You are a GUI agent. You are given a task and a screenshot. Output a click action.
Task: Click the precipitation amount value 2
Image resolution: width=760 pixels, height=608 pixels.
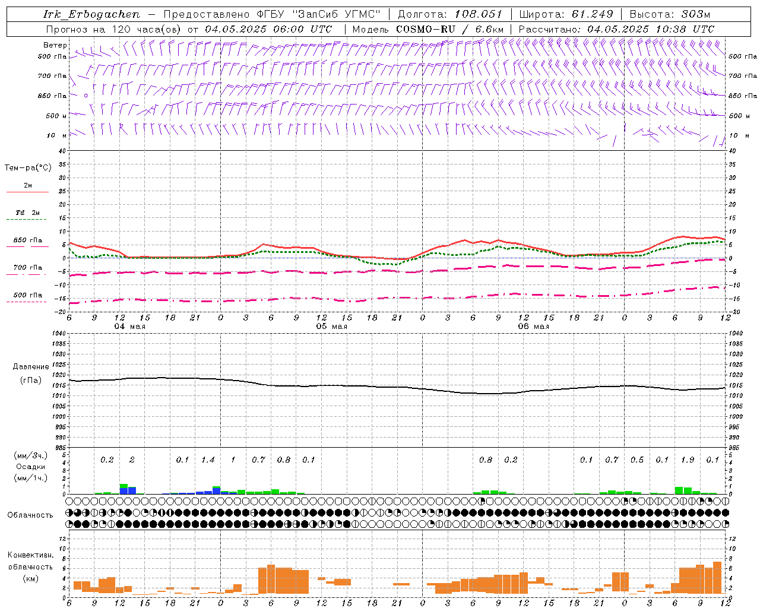[x=132, y=460]
